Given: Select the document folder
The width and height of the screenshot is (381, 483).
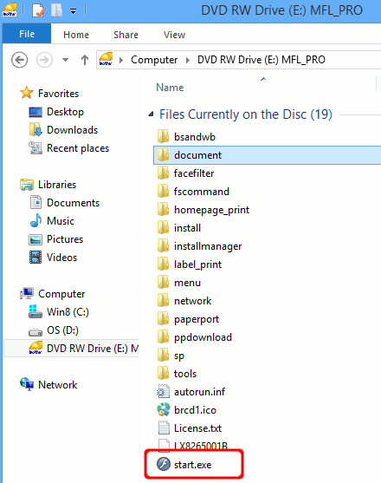Looking at the screenshot, I should point(267,155).
